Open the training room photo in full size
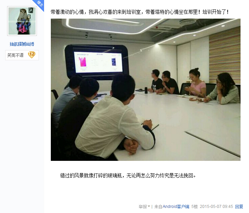This screenshot has height=213, width=249. [x=145, y=90]
